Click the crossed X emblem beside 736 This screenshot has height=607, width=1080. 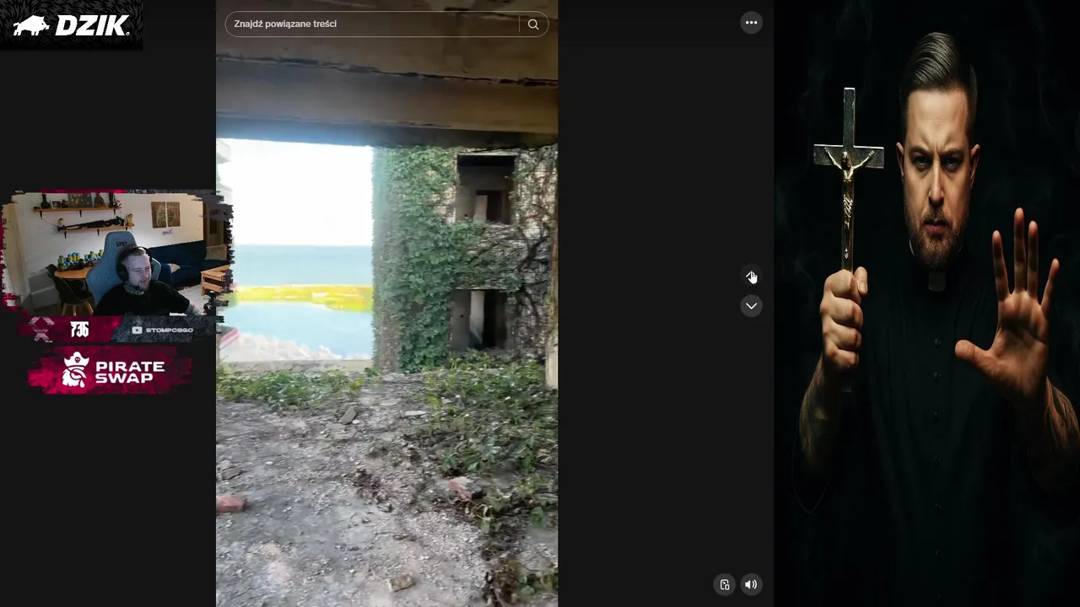[42, 329]
